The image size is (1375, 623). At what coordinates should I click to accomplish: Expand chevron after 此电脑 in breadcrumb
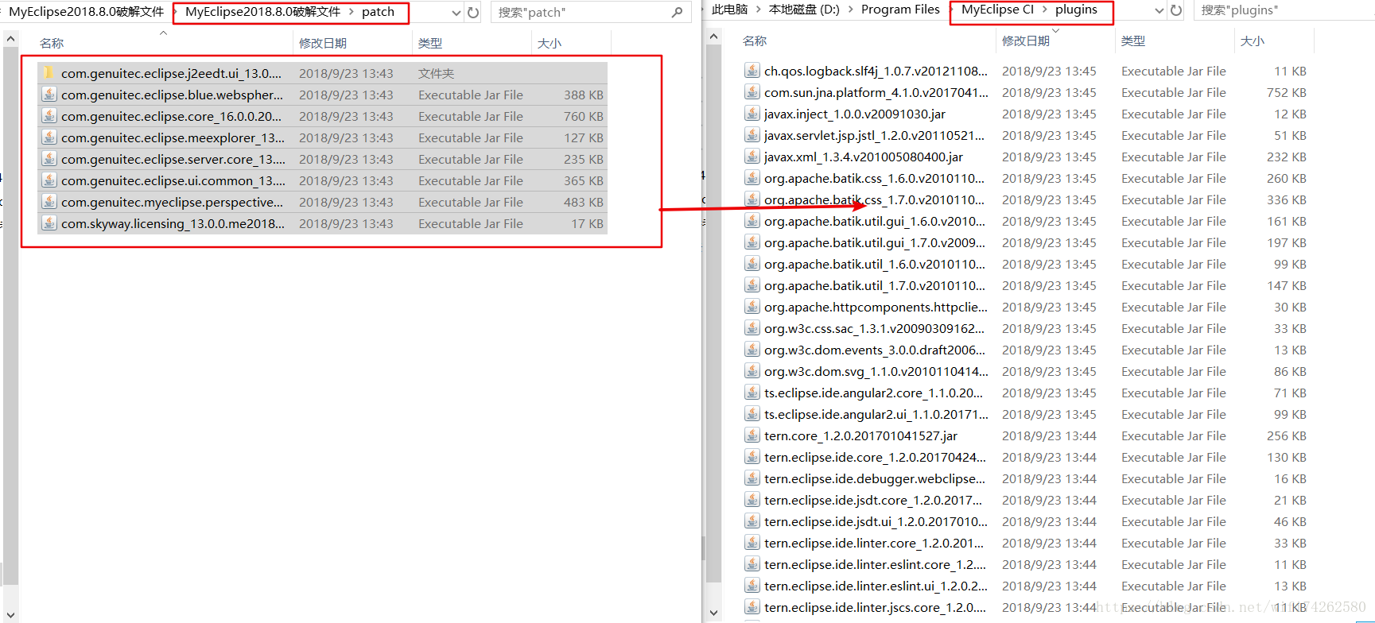[x=759, y=10]
